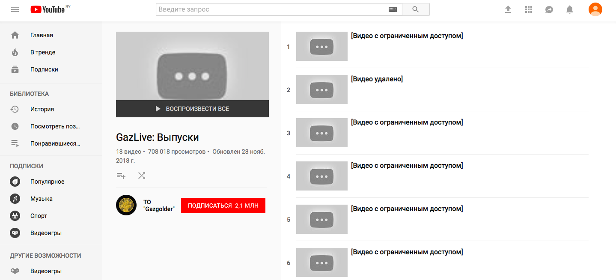Click the Главная home icon

coord(15,35)
